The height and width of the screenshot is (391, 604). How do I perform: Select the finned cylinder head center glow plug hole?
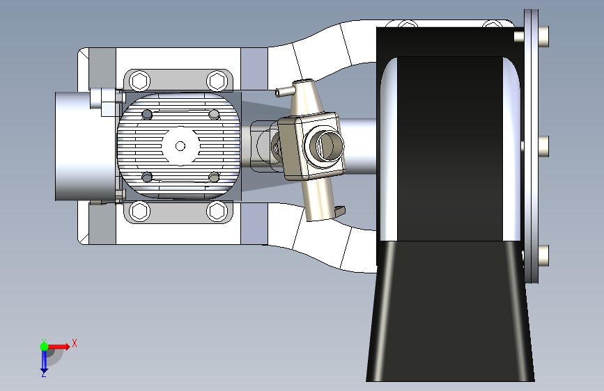(180, 146)
